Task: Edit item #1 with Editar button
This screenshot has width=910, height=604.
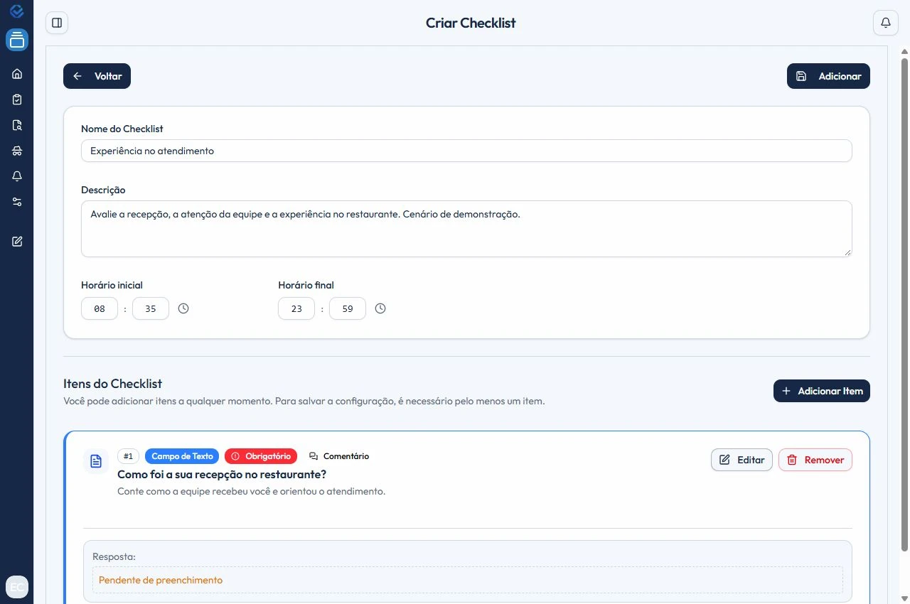Action: tap(742, 460)
